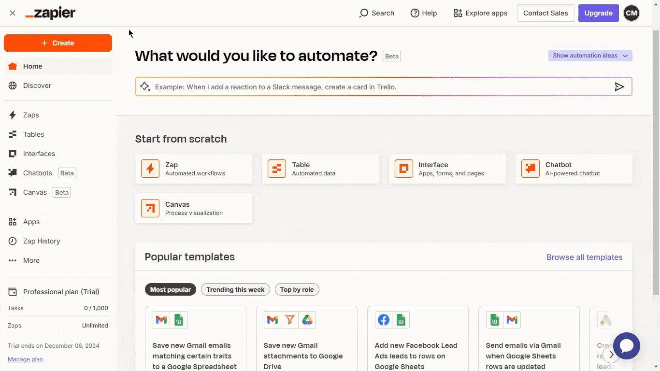Click the Tasks 0 / 1,000 usage bar
This screenshot has height=371, width=660.
point(58,315)
